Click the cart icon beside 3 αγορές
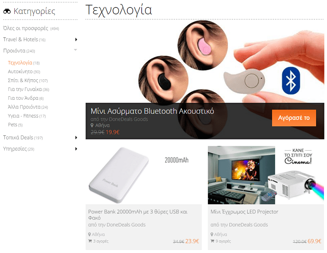 click(x=90, y=241)
